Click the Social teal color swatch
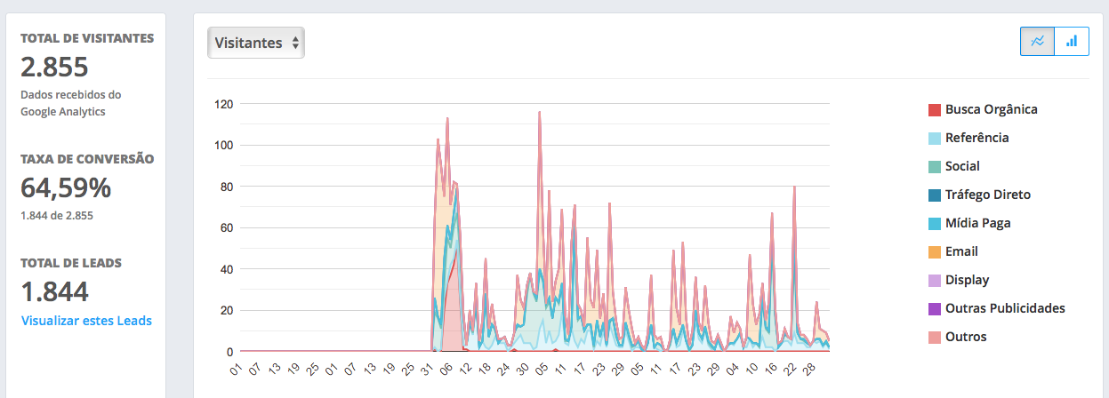The height and width of the screenshot is (398, 1109). click(934, 167)
